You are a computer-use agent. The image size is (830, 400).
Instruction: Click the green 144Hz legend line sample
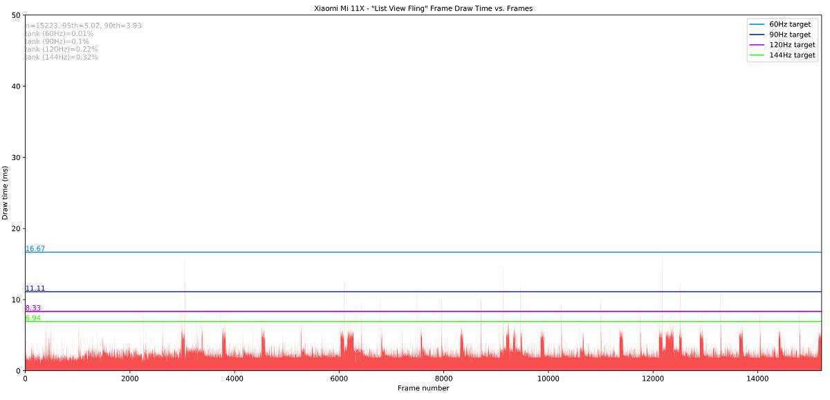(x=757, y=55)
